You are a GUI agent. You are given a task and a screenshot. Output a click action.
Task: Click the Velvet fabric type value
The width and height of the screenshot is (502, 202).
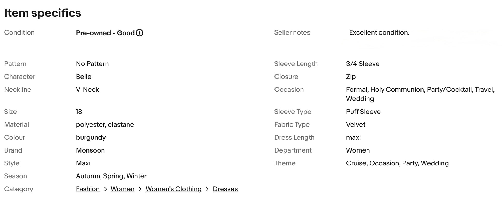(355, 124)
